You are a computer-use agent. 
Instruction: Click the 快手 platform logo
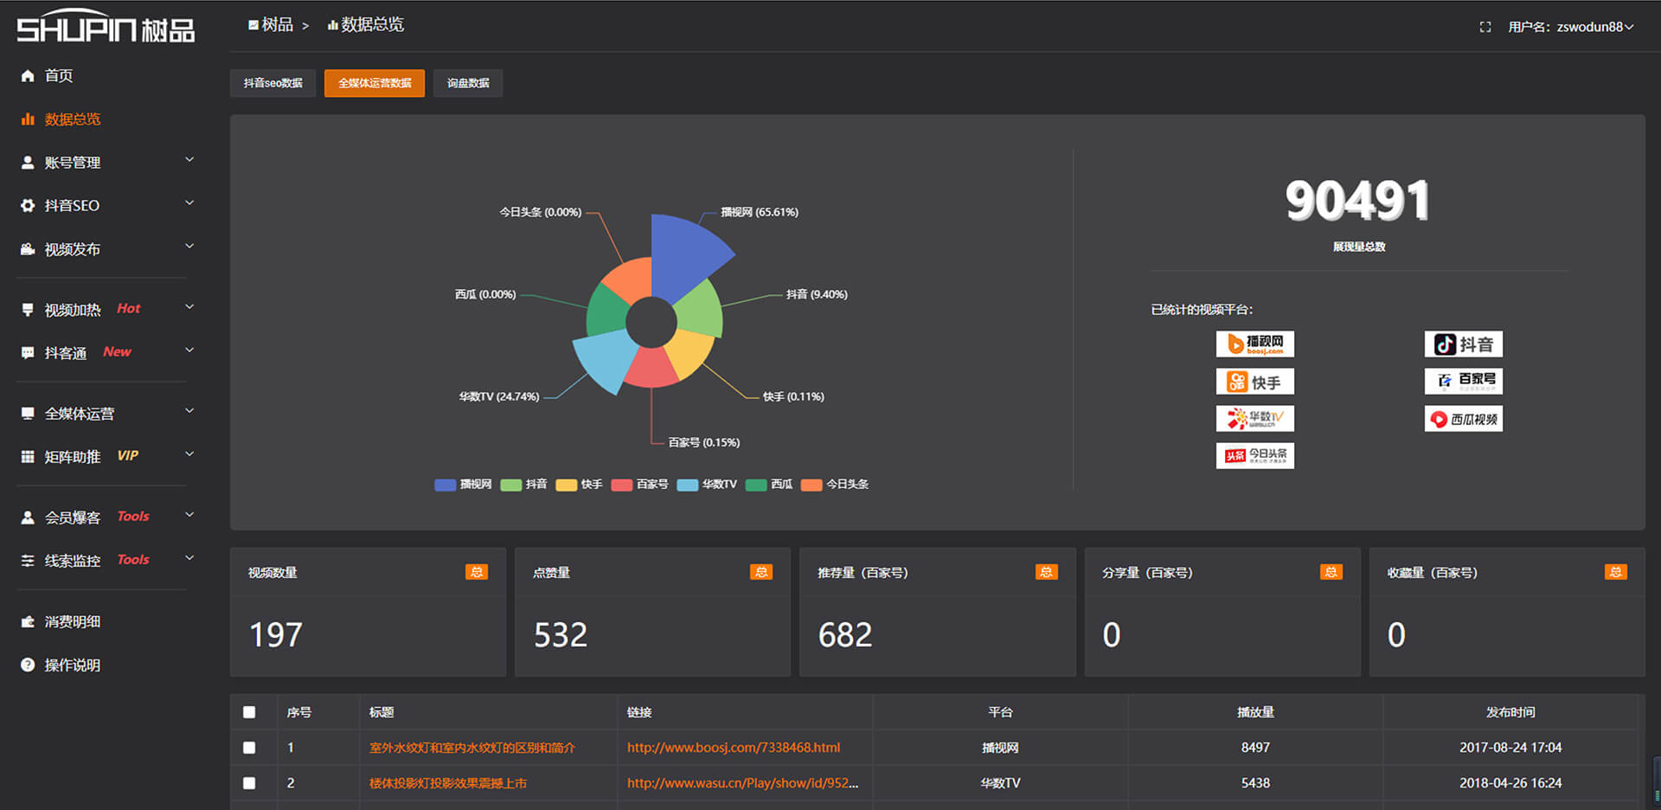1254,382
